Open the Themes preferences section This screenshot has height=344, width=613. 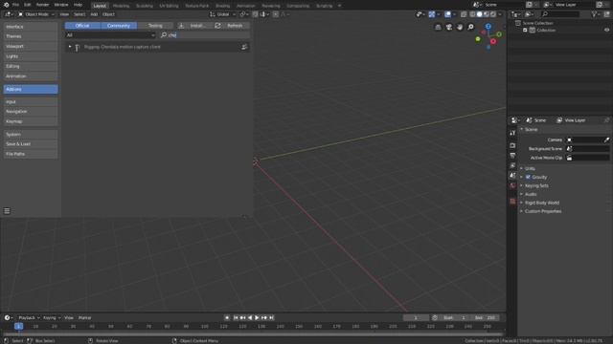click(x=31, y=36)
